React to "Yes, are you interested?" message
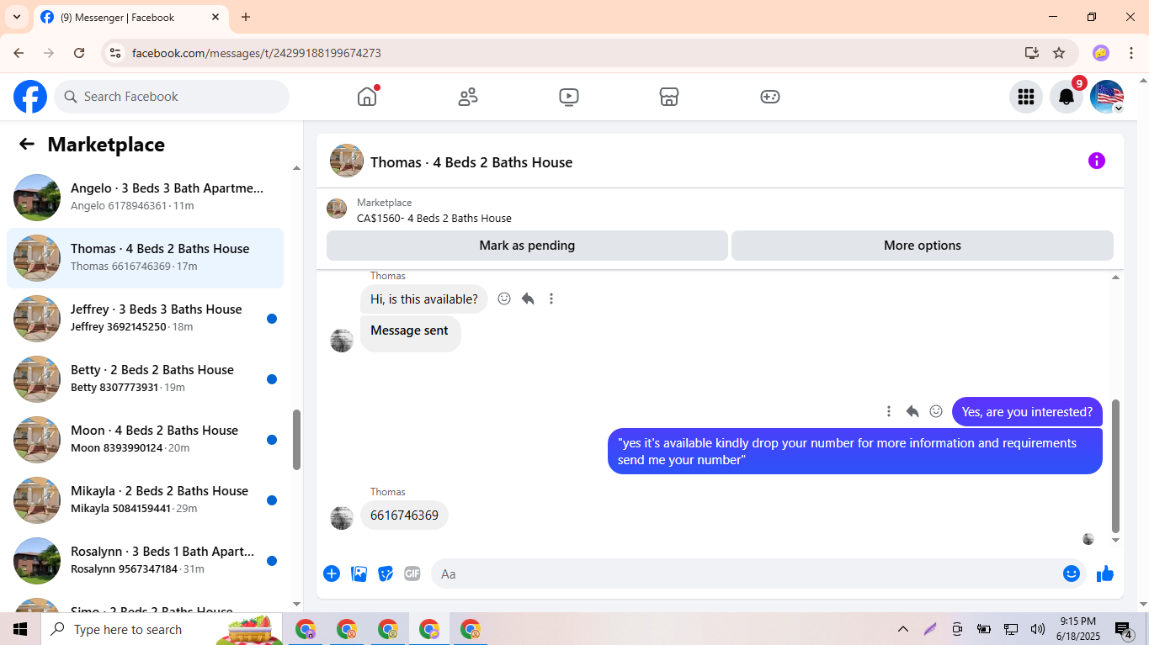Image resolution: width=1149 pixels, height=645 pixels. coord(936,411)
